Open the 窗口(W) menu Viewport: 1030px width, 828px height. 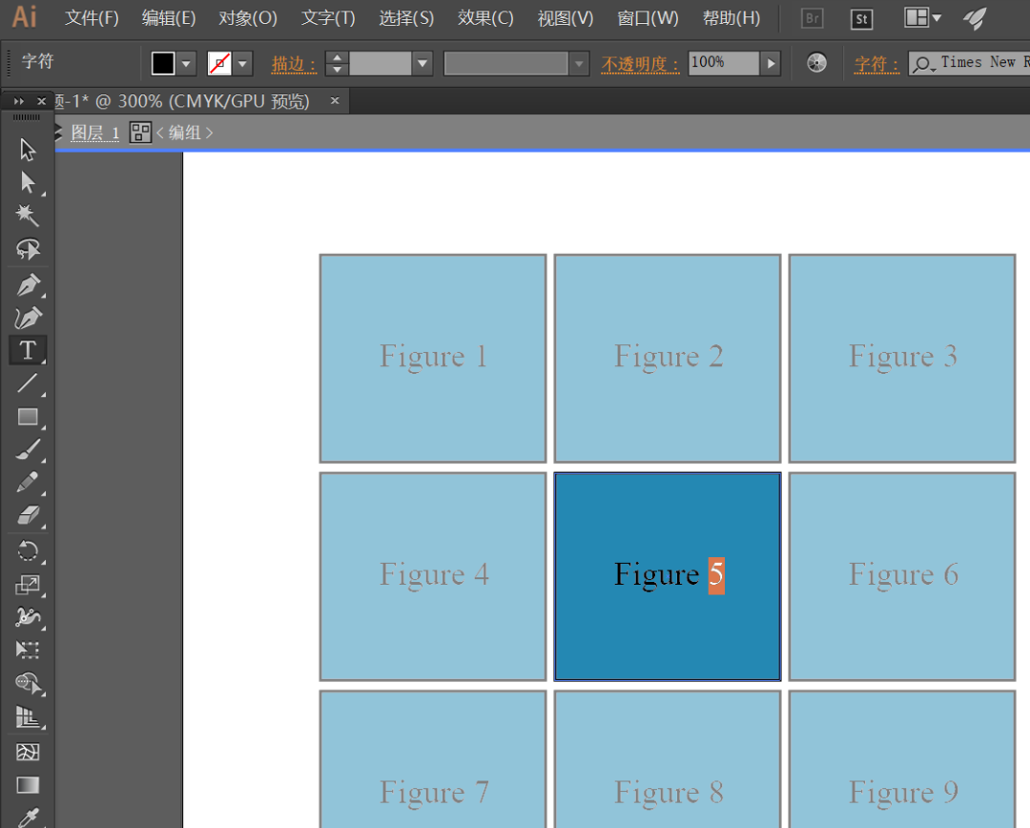(648, 18)
